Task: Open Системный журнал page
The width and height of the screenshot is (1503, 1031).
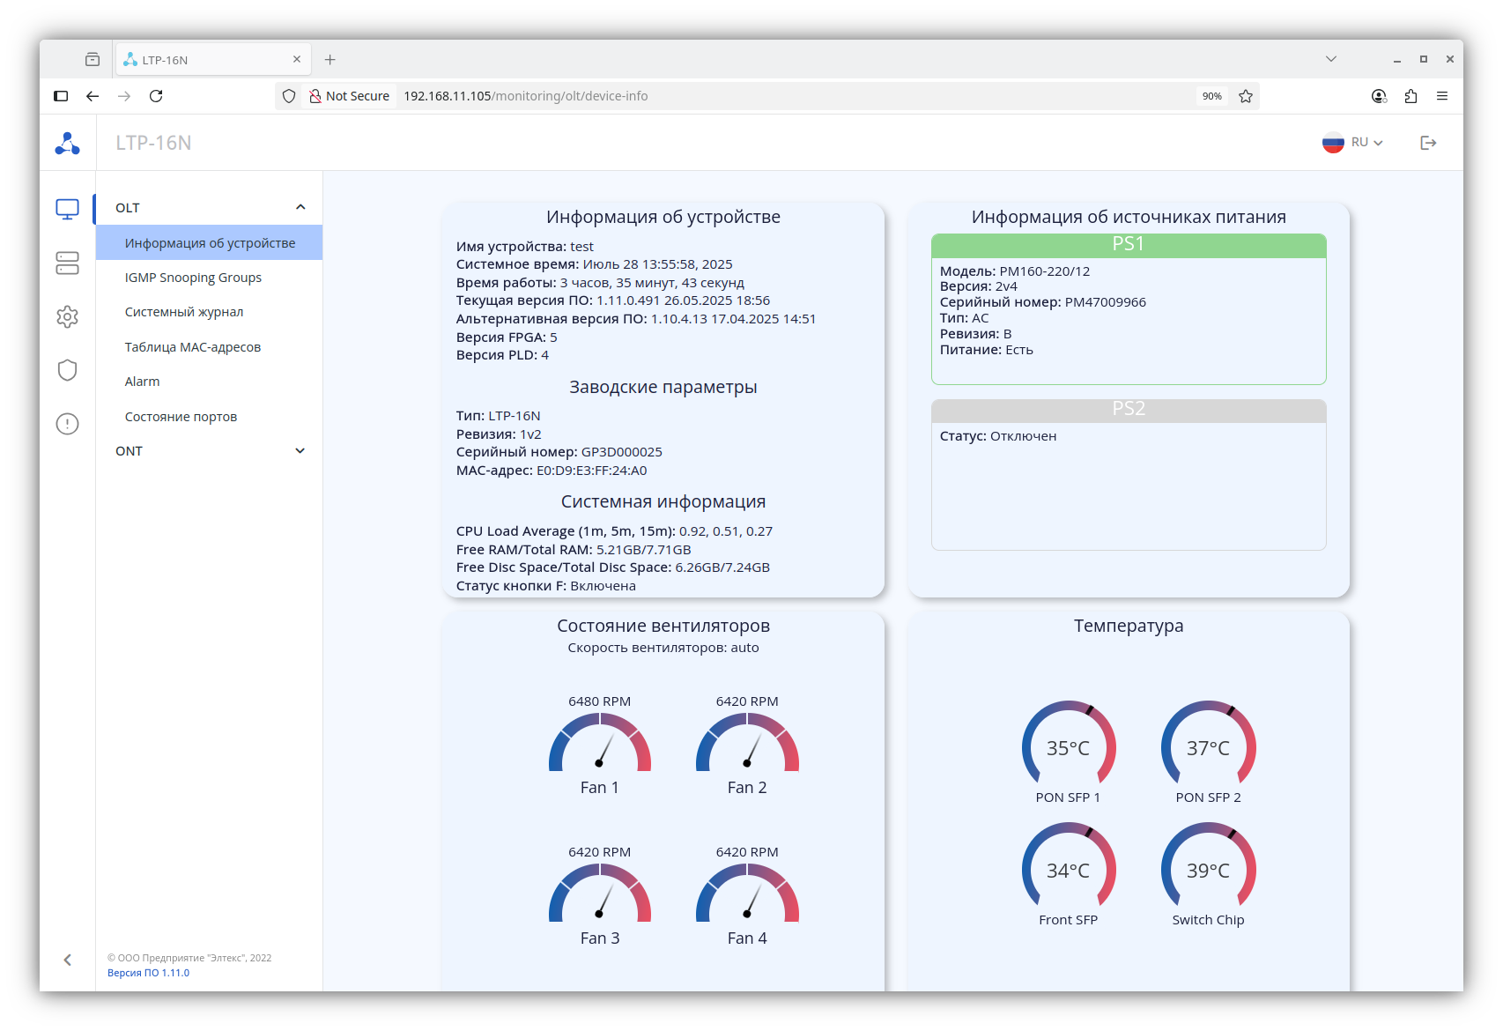Action: (184, 312)
